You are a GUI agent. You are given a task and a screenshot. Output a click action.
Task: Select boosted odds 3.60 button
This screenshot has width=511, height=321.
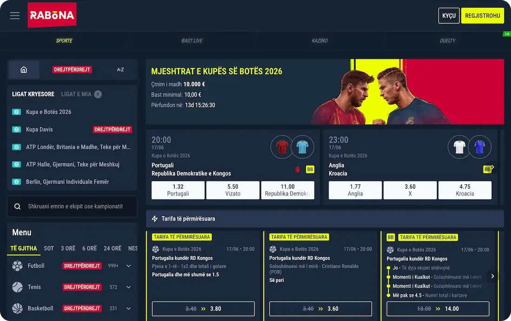pyautogui.click(x=321, y=308)
